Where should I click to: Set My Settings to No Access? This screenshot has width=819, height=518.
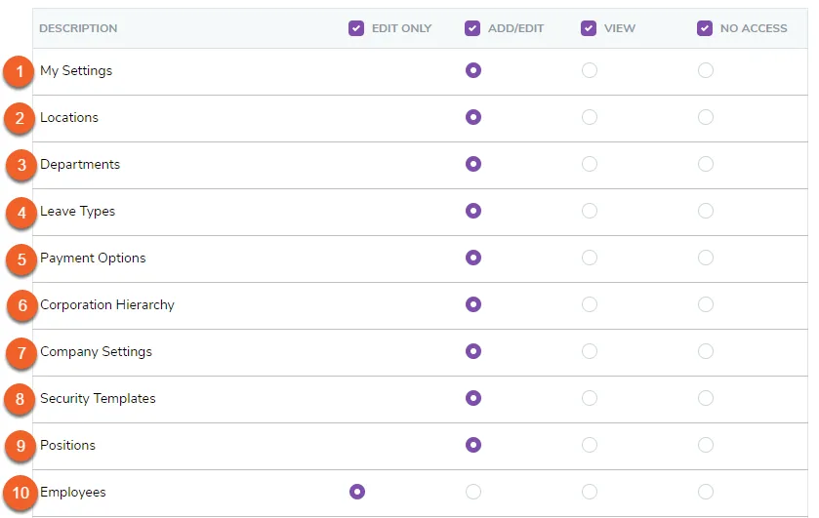pos(706,70)
